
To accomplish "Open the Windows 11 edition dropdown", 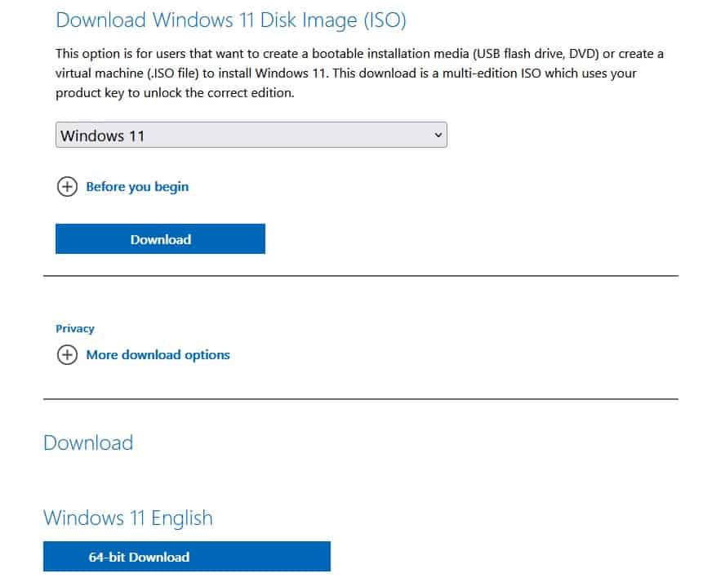I will pyautogui.click(x=251, y=135).
